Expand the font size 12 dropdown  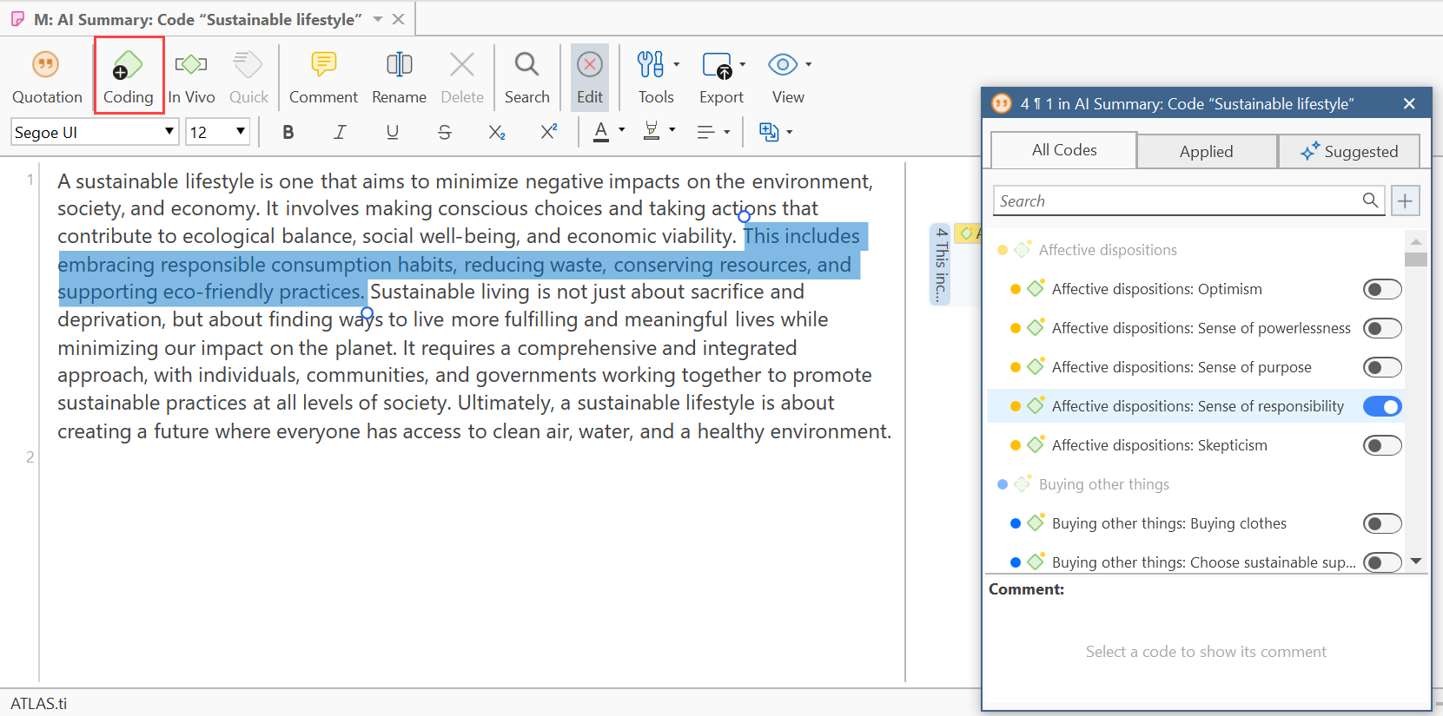[x=240, y=132]
